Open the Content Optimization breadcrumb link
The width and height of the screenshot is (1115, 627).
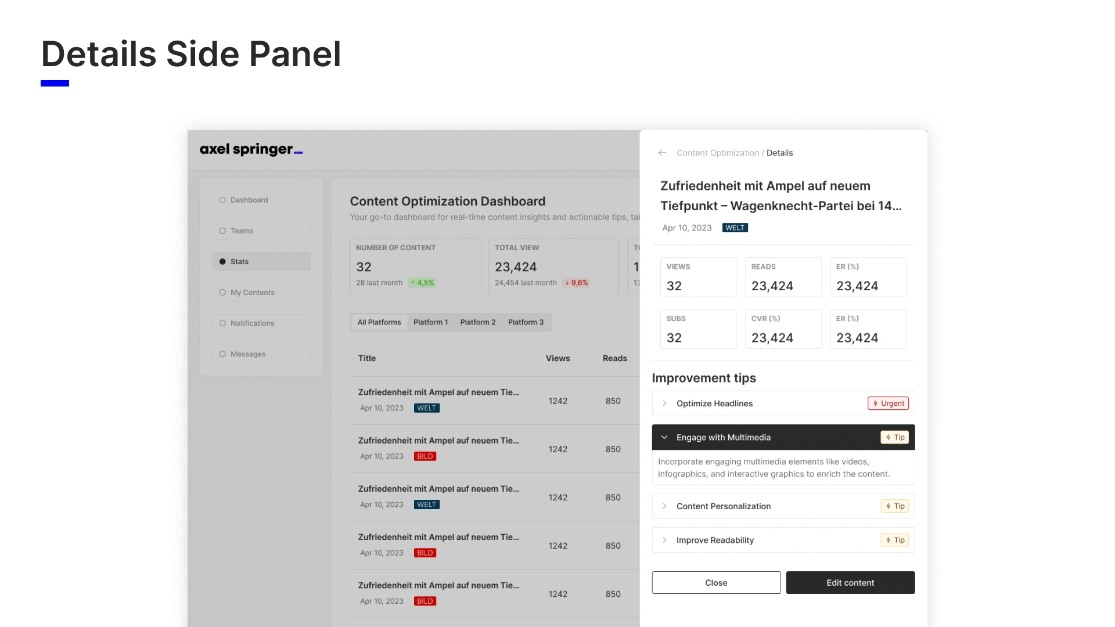pyautogui.click(x=717, y=153)
